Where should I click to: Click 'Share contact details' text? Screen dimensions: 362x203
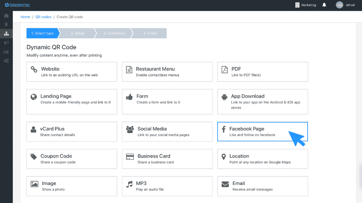[57, 135]
